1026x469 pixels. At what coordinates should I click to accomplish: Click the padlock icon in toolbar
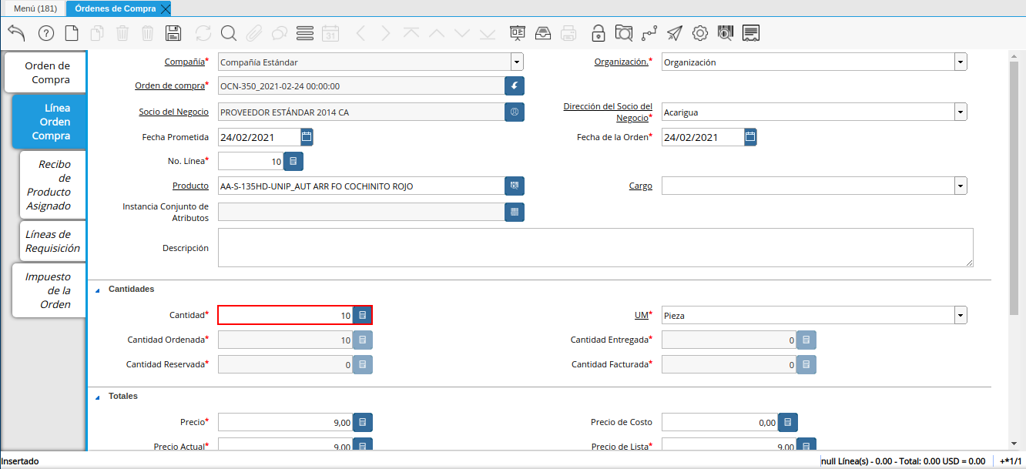[598, 33]
